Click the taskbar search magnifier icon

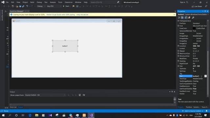10,115
